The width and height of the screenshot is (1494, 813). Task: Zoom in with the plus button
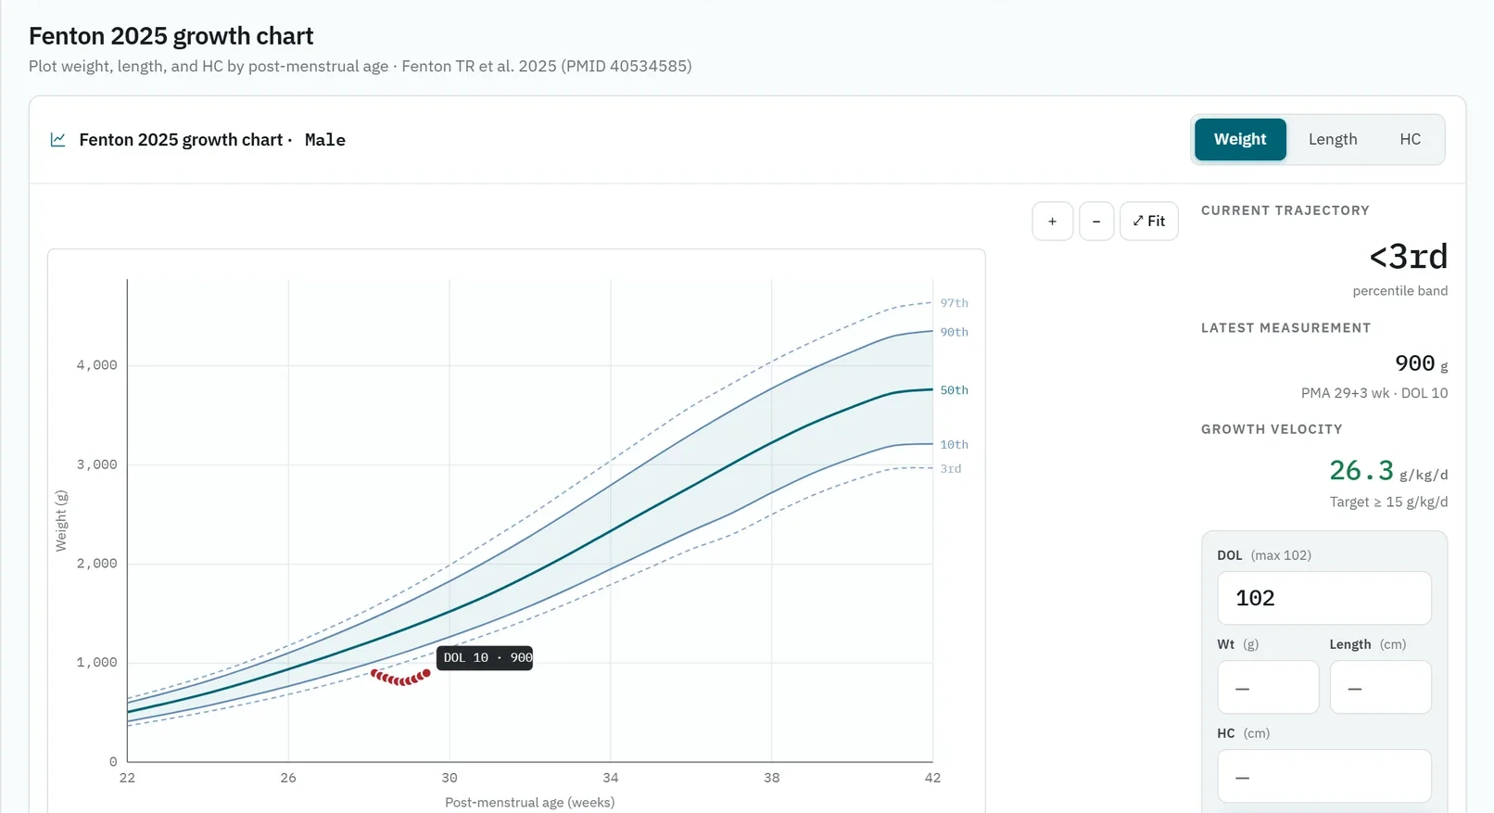click(x=1052, y=221)
